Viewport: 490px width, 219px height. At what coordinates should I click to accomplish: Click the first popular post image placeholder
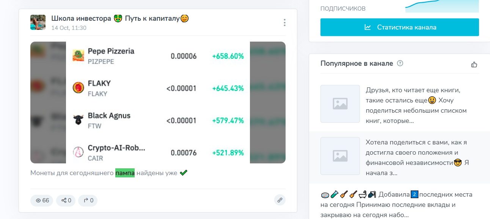pyautogui.click(x=340, y=104)
